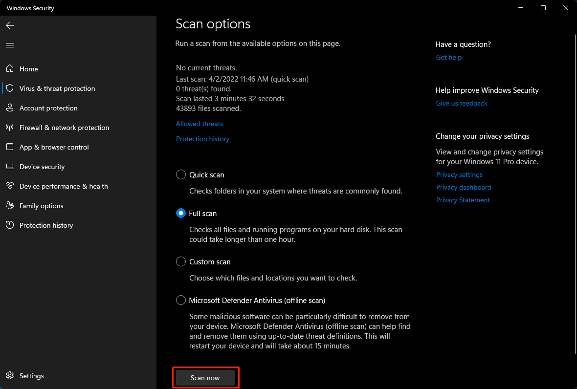577x389 pixels.
Task: Click the Protection history clock icon
Action: click(x=10, y=225)
